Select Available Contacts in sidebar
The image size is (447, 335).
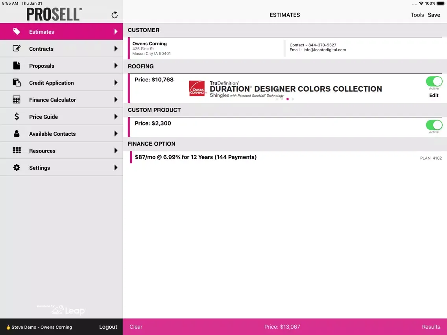[x=61, y=134]
